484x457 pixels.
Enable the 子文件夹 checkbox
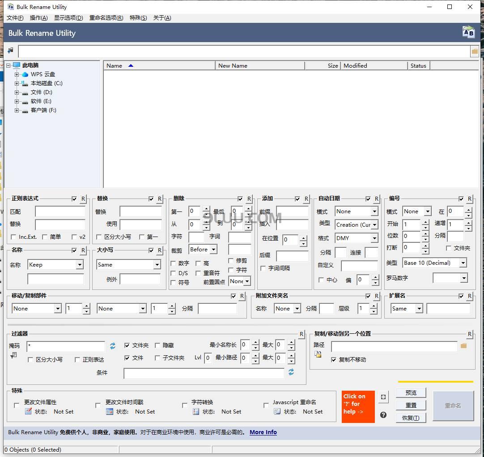(x=157, y=358)
